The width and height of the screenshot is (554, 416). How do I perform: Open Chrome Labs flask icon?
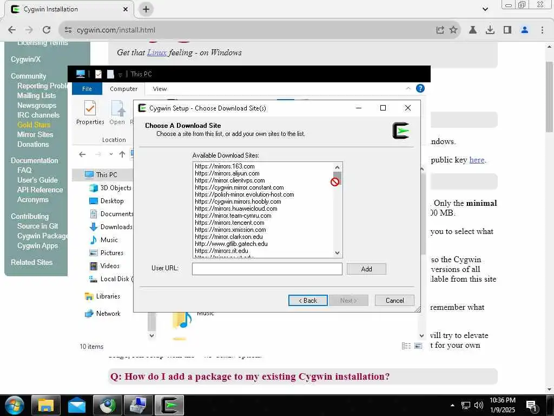(472, 30)
